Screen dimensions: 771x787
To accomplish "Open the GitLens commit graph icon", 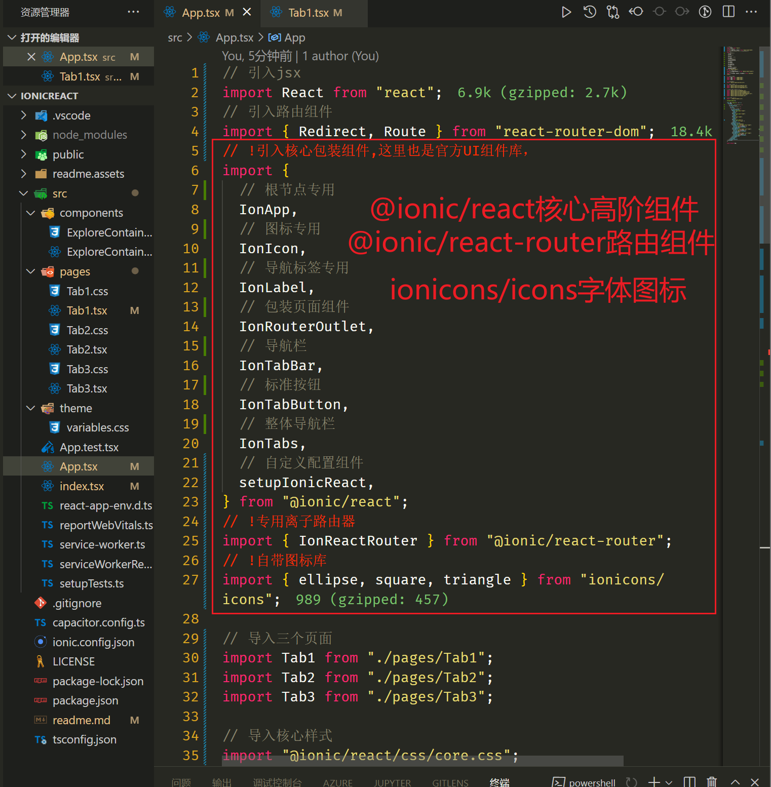I will pyautogui.click(x=705, y=12).
